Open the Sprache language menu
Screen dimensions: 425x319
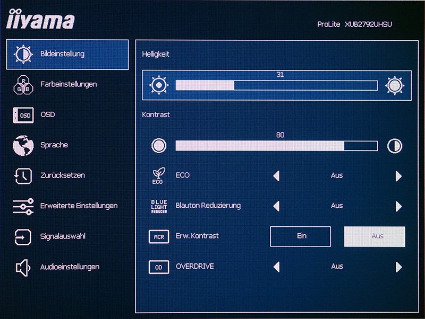67,145
